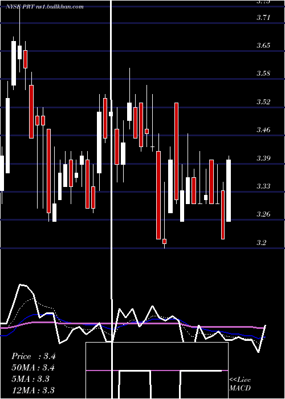Click the 3.71 price axis label
285x399 pixels.
pos(263,18)
